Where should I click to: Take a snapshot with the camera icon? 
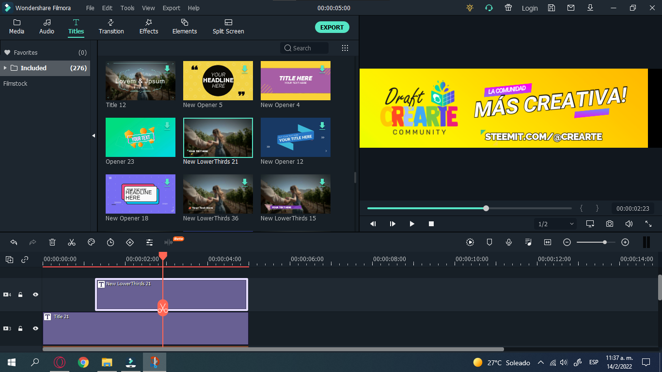coord(610,224)
